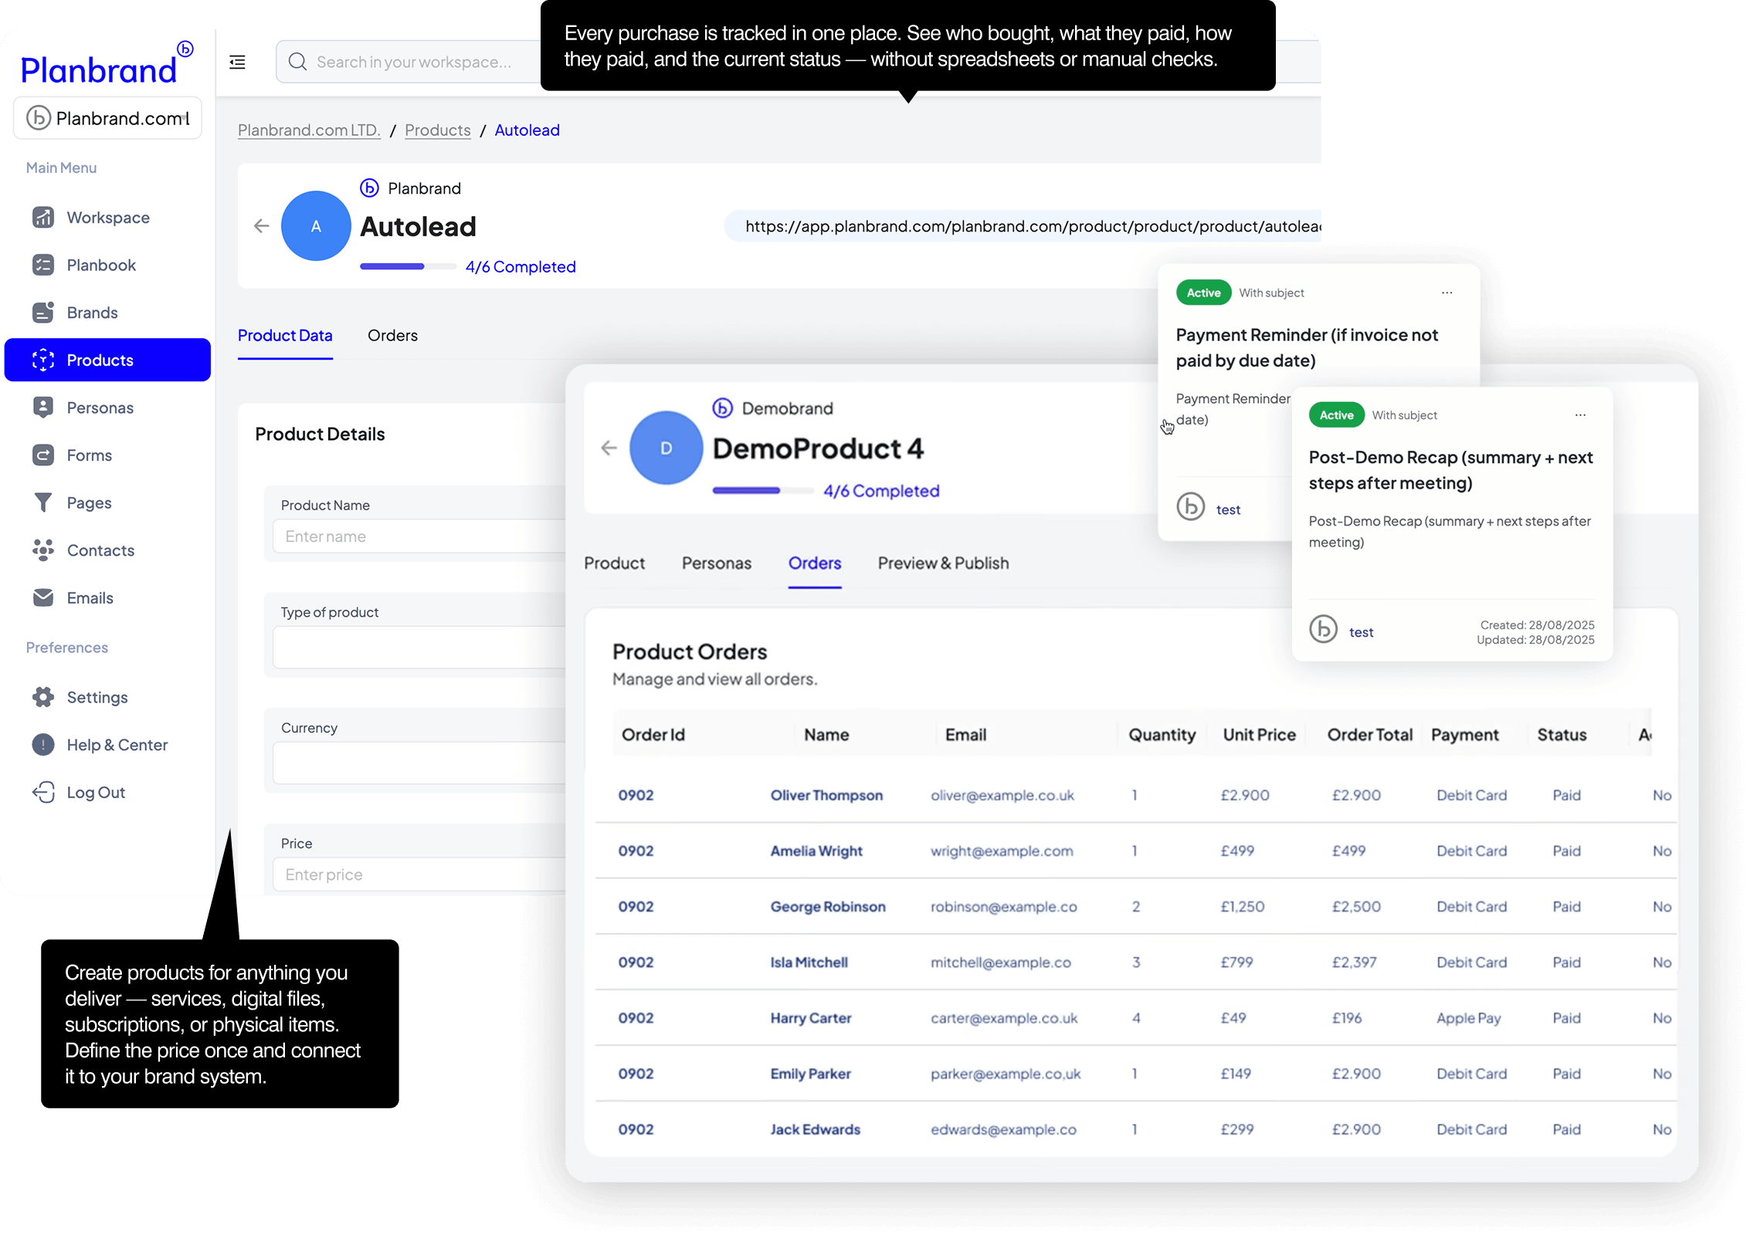Open Contacts from the sidebar icon
1757x1245 pixels.
click(x=43, y=550)
